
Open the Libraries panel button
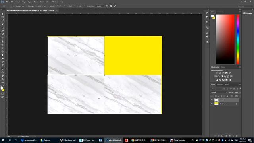247,13
